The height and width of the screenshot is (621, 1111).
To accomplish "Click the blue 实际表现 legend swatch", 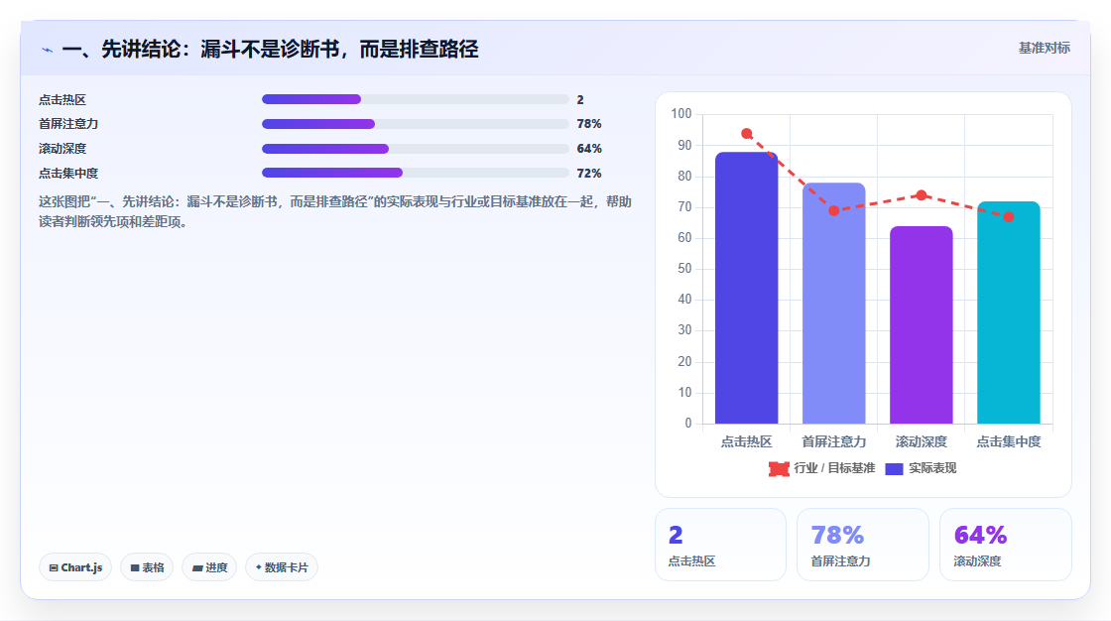I will [x=894, y=468].
